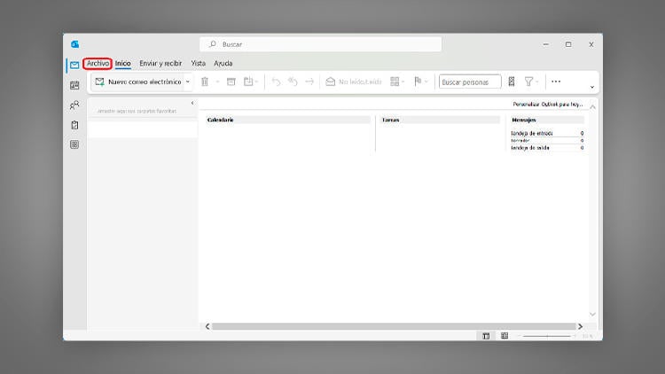Click the zoom slider in status bar
This screenshot has height=374, width=665.
point(547,336)
